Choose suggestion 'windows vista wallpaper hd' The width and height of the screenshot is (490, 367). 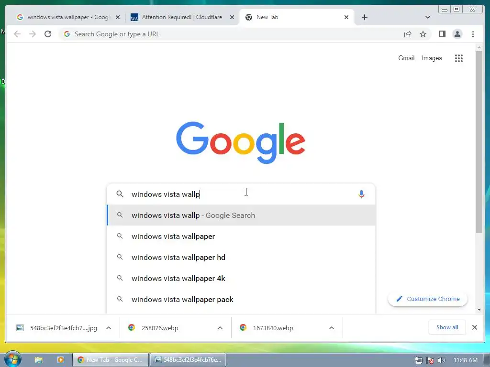tap(241, 257)
